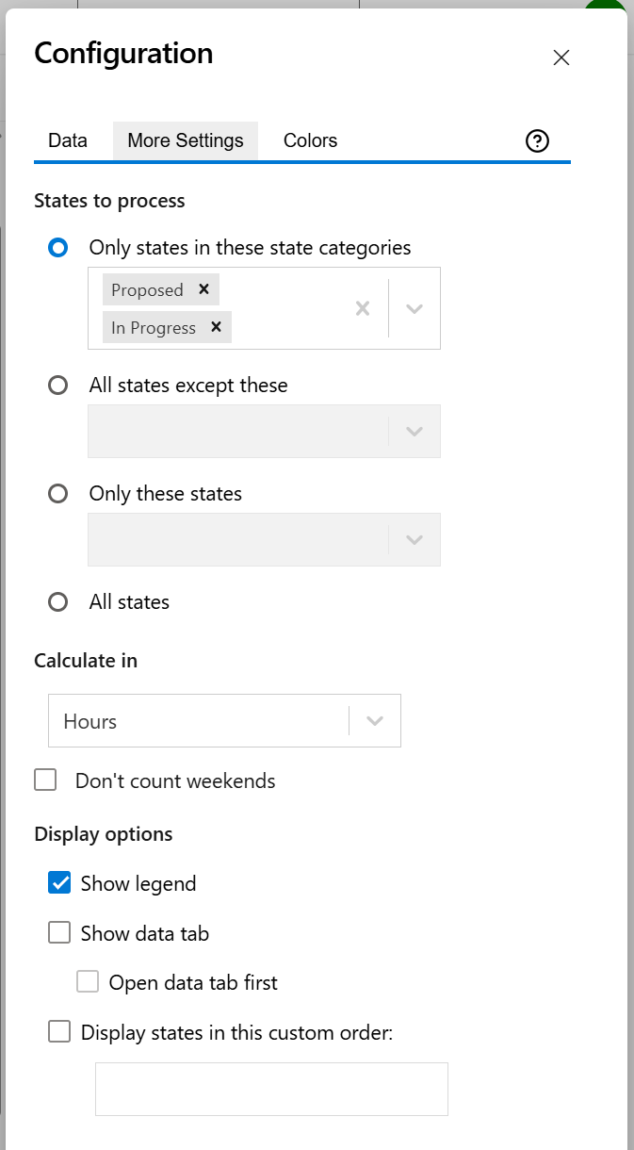Remove the In Progress state category tag

(216, 327)
